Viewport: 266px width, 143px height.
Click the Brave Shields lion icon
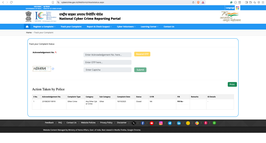point(198,2)
